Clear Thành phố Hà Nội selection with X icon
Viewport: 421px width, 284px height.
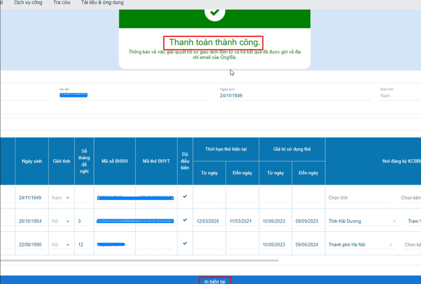[390, 245]
